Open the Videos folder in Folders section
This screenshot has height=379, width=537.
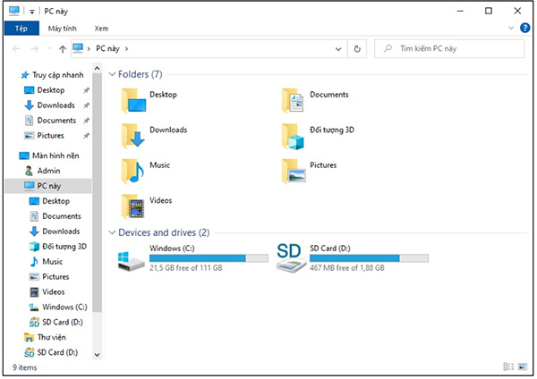tap(147, 206)
